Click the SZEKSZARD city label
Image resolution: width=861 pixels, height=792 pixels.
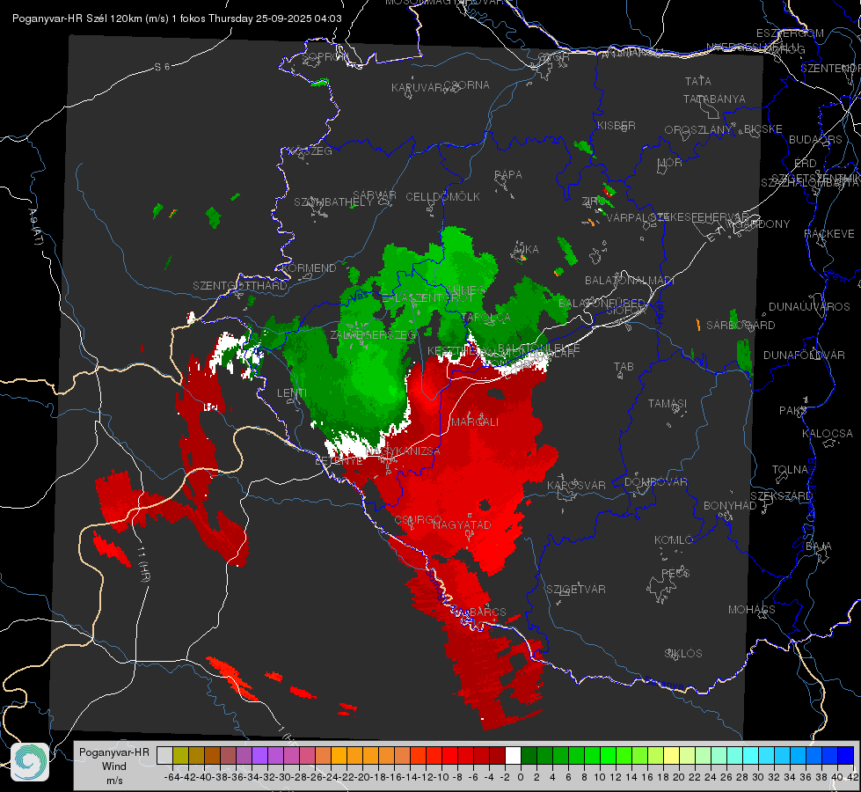[781, 496]
